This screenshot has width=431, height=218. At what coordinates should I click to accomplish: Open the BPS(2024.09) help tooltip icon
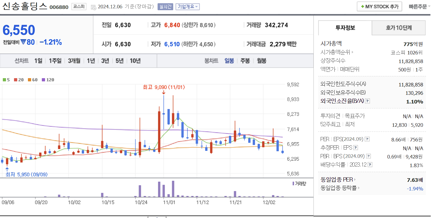point(368,156)
